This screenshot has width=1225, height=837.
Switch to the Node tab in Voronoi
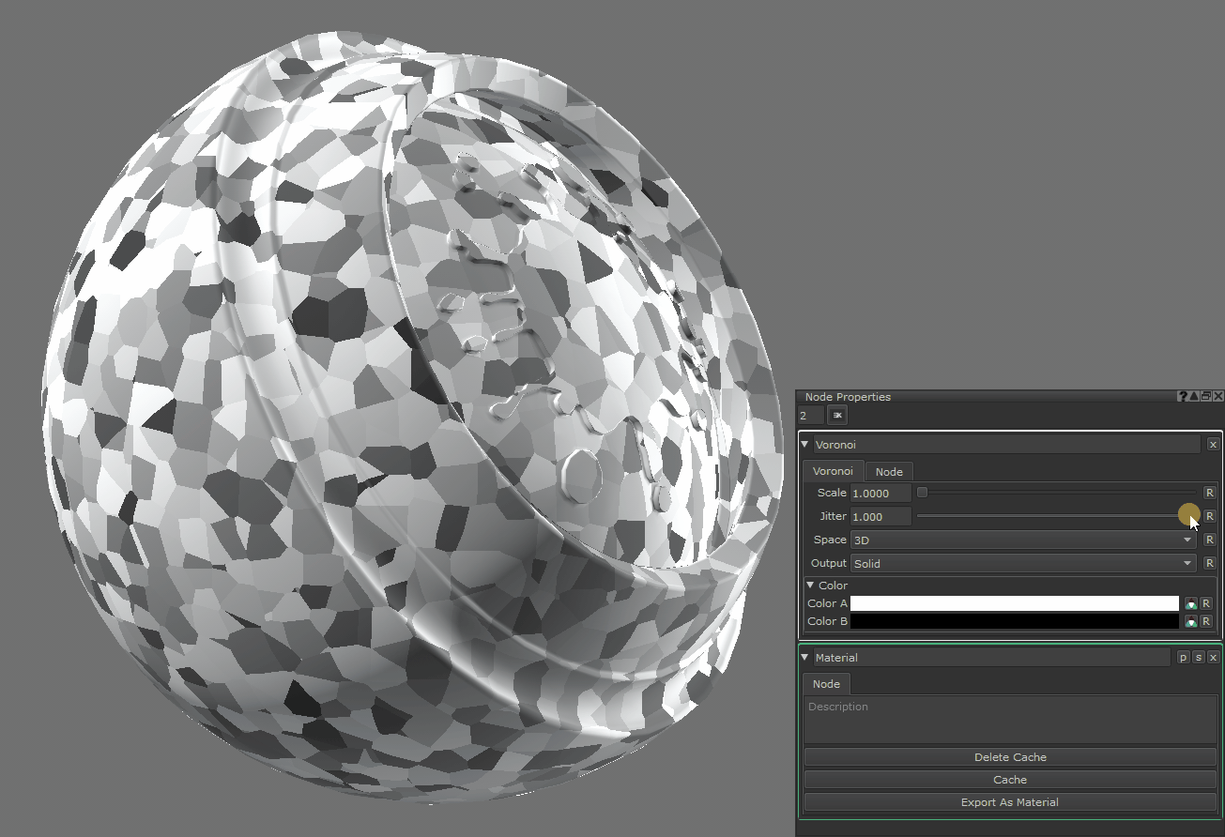click(x=888, y=471)
